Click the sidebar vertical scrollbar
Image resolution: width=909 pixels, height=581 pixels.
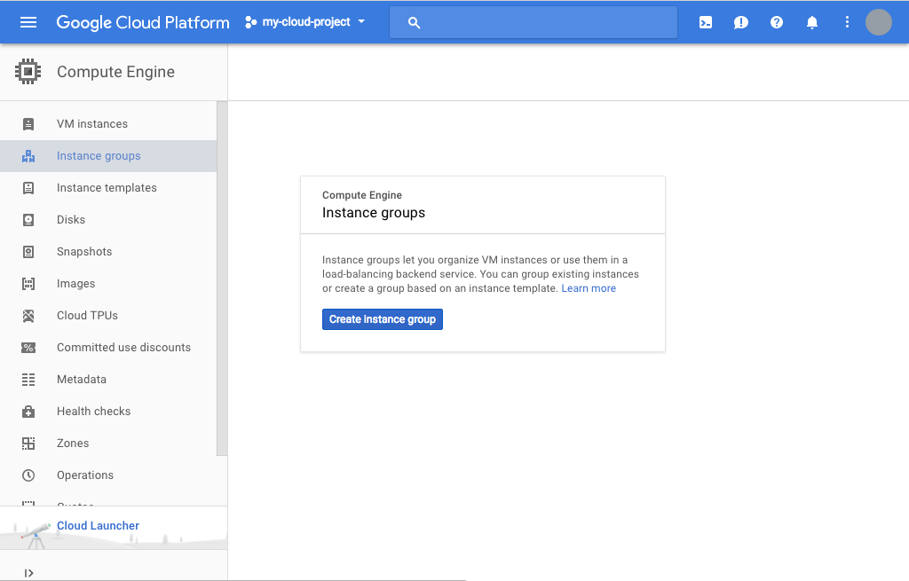coord(222,278)
